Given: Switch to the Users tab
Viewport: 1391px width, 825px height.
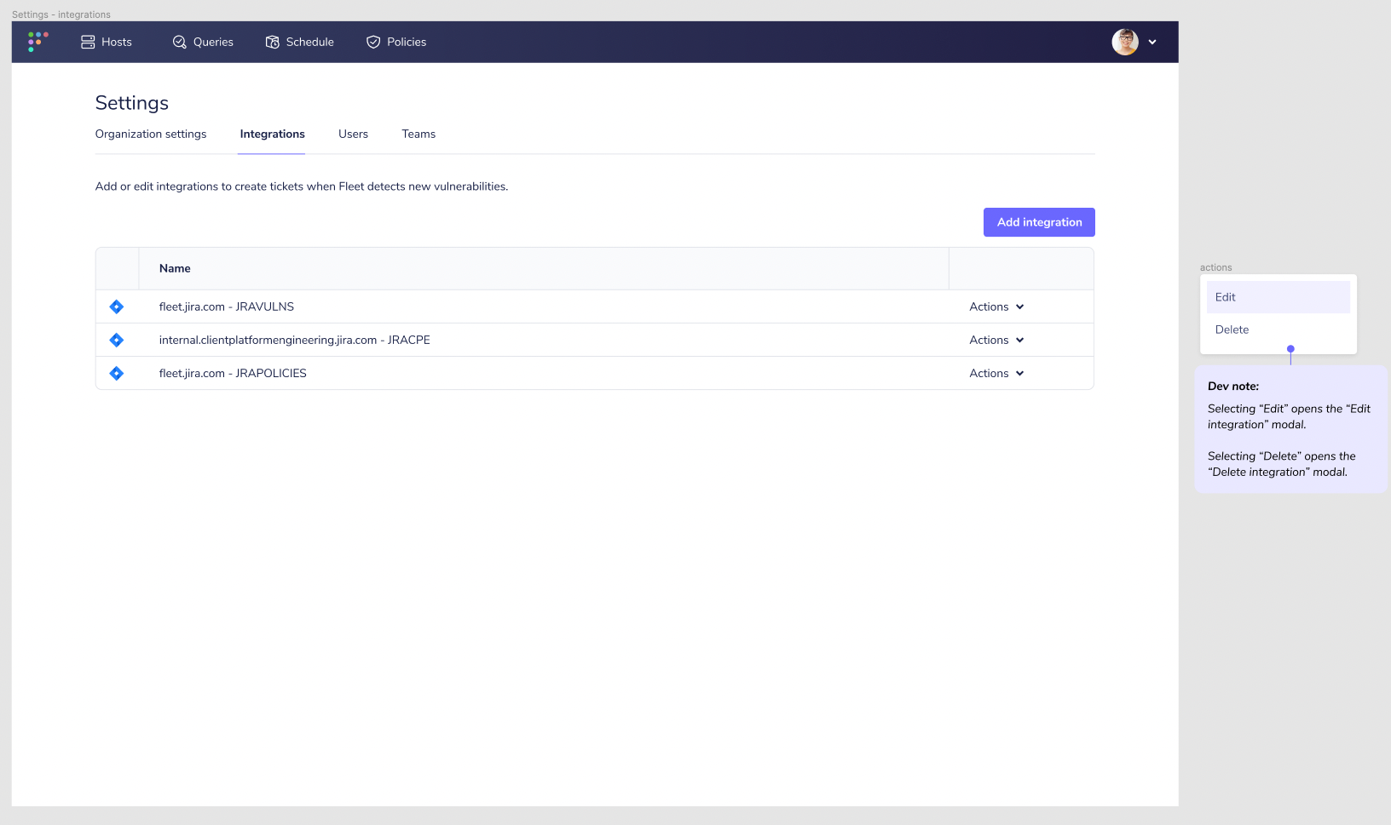Looking at the screenshot, I should (353, 134).
